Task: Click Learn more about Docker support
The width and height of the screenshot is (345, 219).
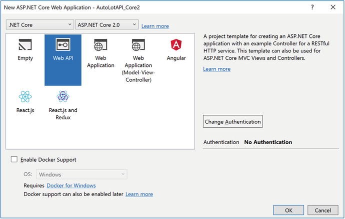Action: pos(139,194)
